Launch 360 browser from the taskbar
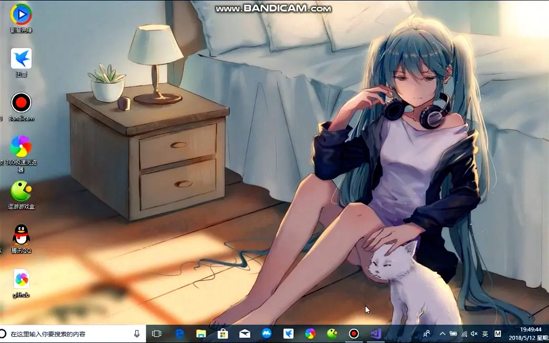 coord(310,334)
